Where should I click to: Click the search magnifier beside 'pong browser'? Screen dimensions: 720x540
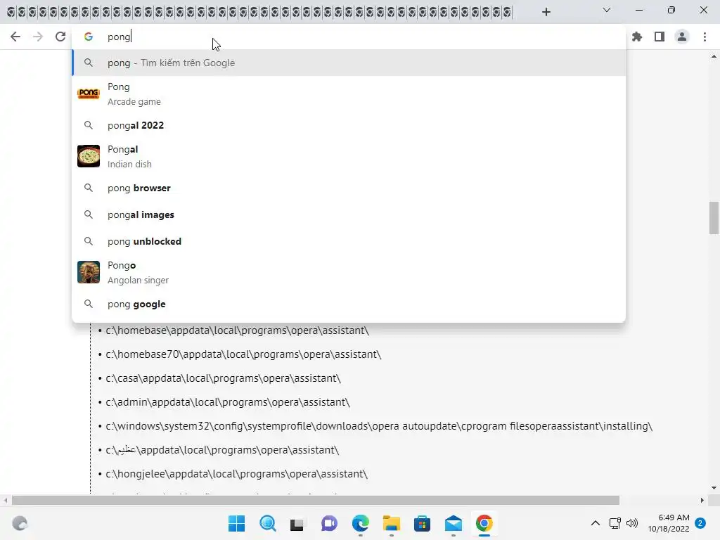pyautogui.click(x=88, y=188)
